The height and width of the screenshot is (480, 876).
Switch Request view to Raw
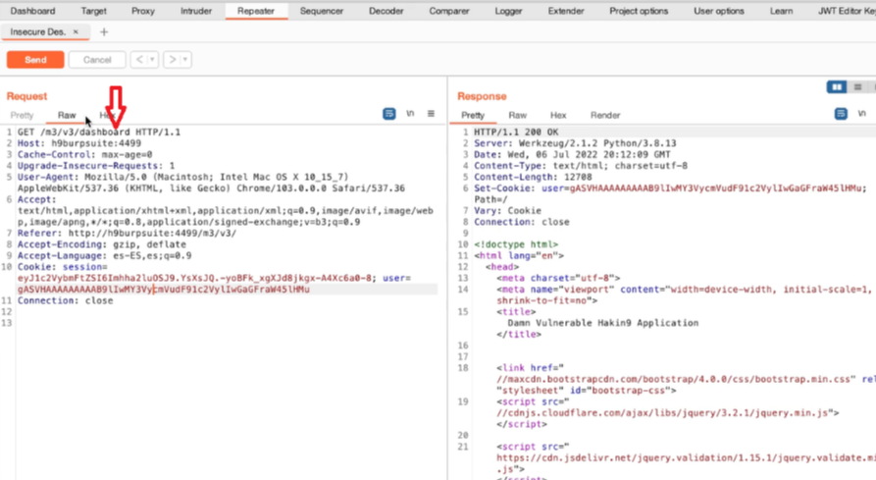[x=67, y=115]
